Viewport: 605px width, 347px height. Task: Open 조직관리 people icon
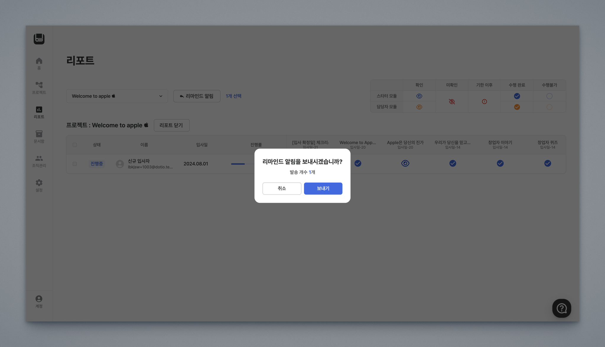tap(39, 158)
